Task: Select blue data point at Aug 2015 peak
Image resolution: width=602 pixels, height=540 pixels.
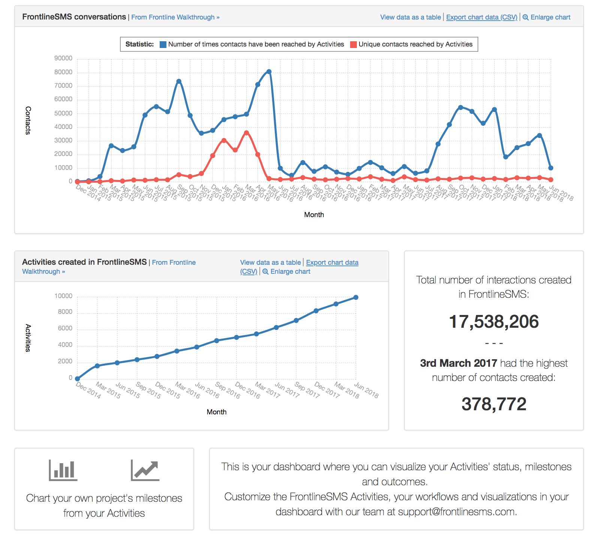Action: click(x=179, y=81)
